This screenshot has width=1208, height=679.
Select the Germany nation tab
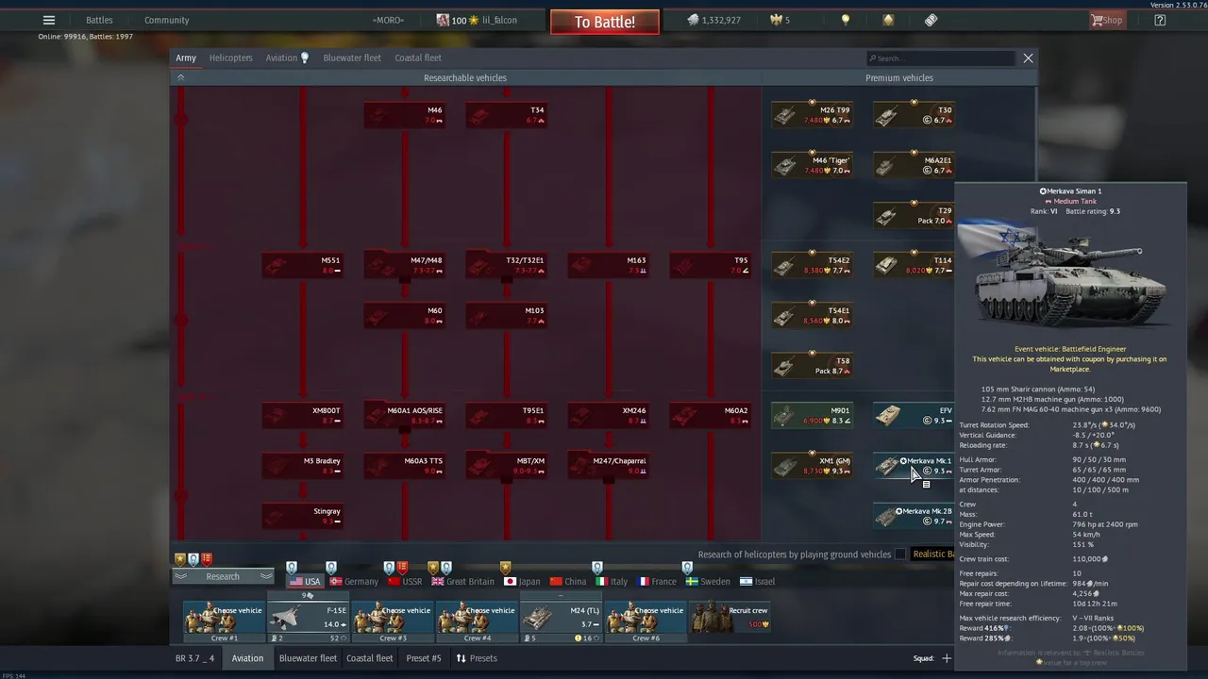[354, 581]
